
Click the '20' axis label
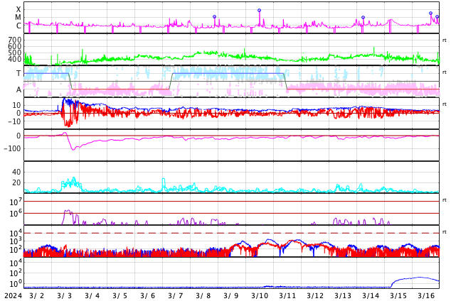click(16, 182)
